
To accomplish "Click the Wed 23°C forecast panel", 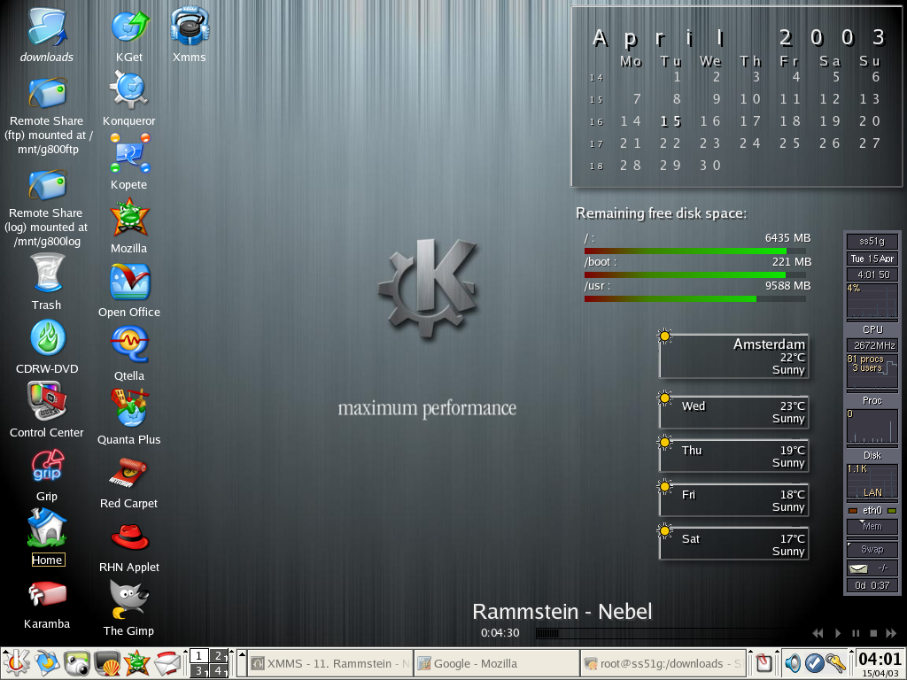I will pos(733,413).
